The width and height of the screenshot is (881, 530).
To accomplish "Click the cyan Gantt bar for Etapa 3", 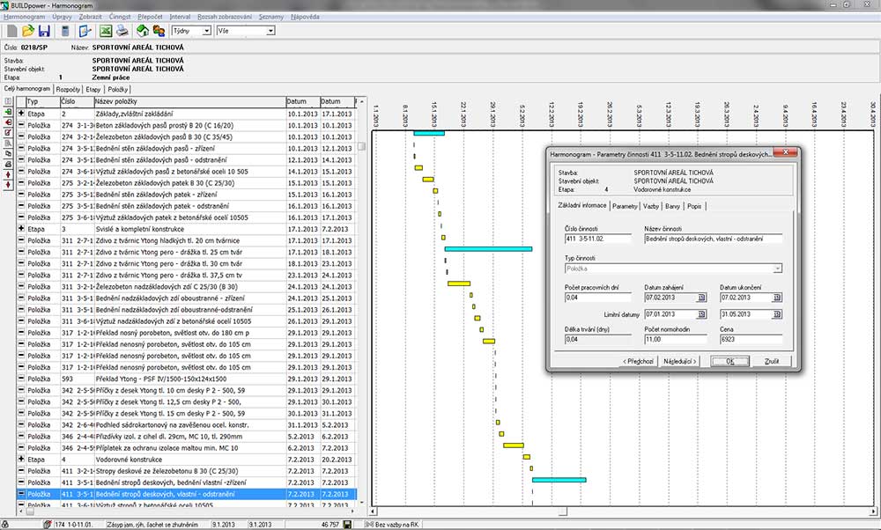I will 488,249.
